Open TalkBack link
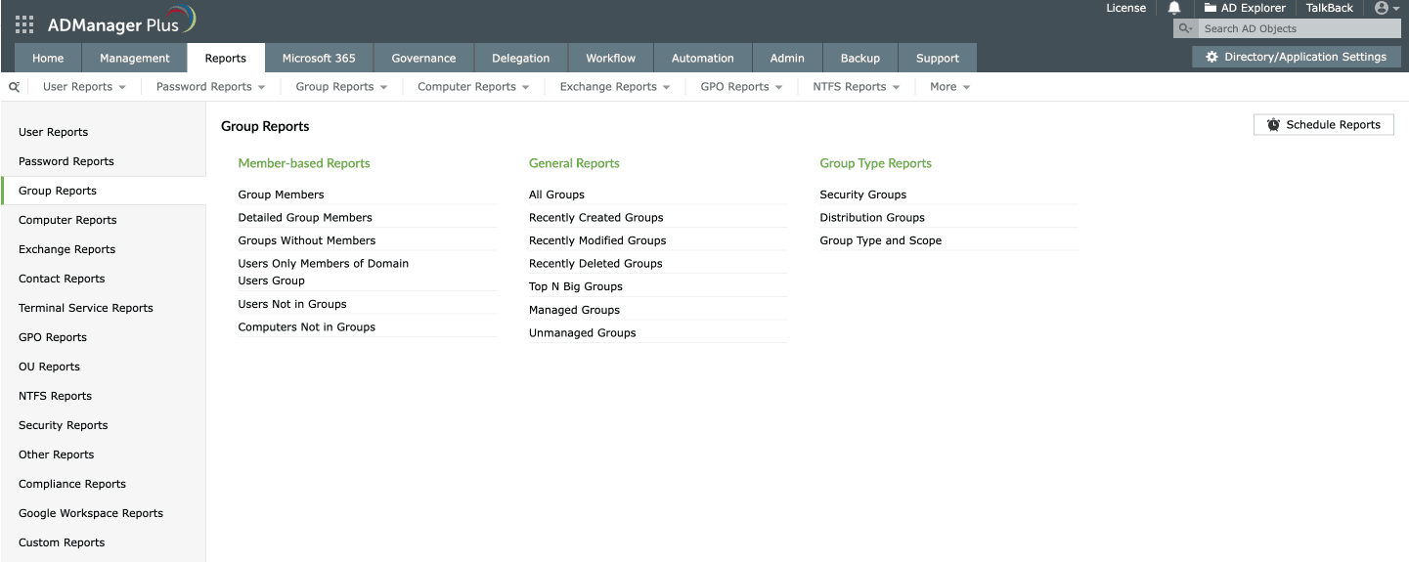Image resolution: width=1409 pixels, height=562 pixels. pyautogui.click(x=1330, y=8)
